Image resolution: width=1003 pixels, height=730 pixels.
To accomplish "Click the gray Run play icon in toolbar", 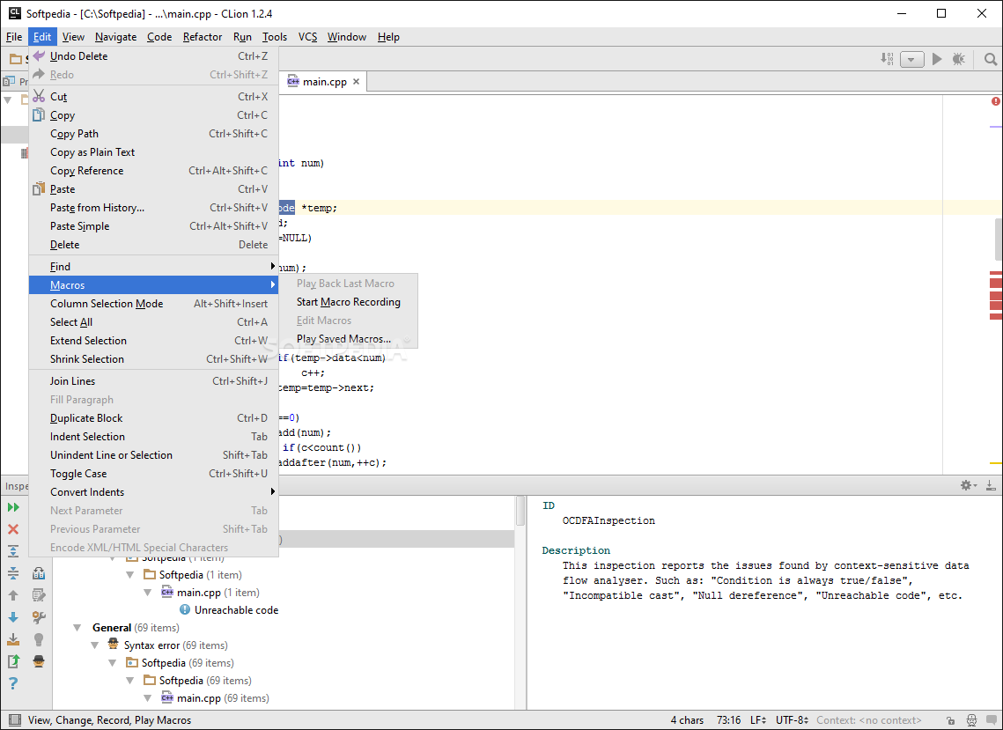I will 936,59.
